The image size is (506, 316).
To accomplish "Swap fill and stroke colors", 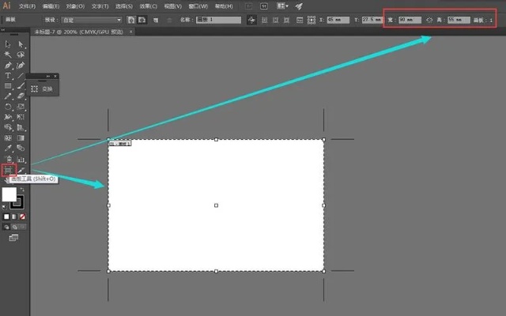I will (22, 190).
